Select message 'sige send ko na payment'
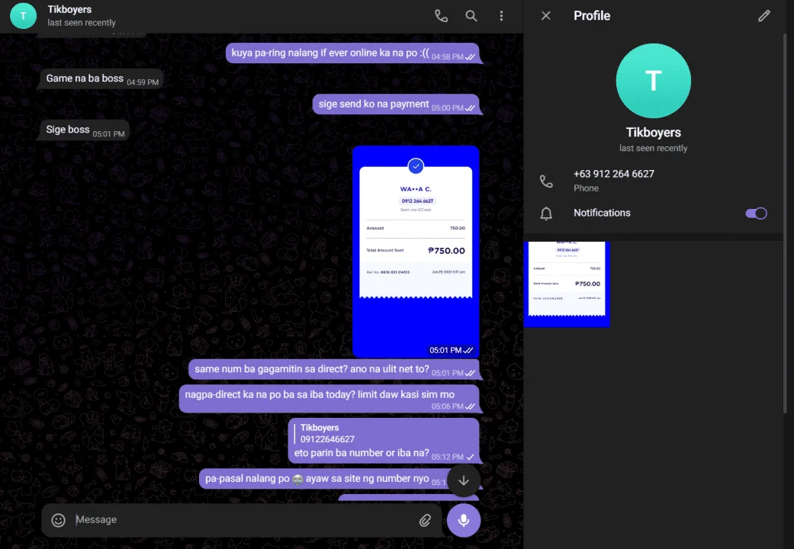This screenshot has height=549, width=794. (396, 104)
